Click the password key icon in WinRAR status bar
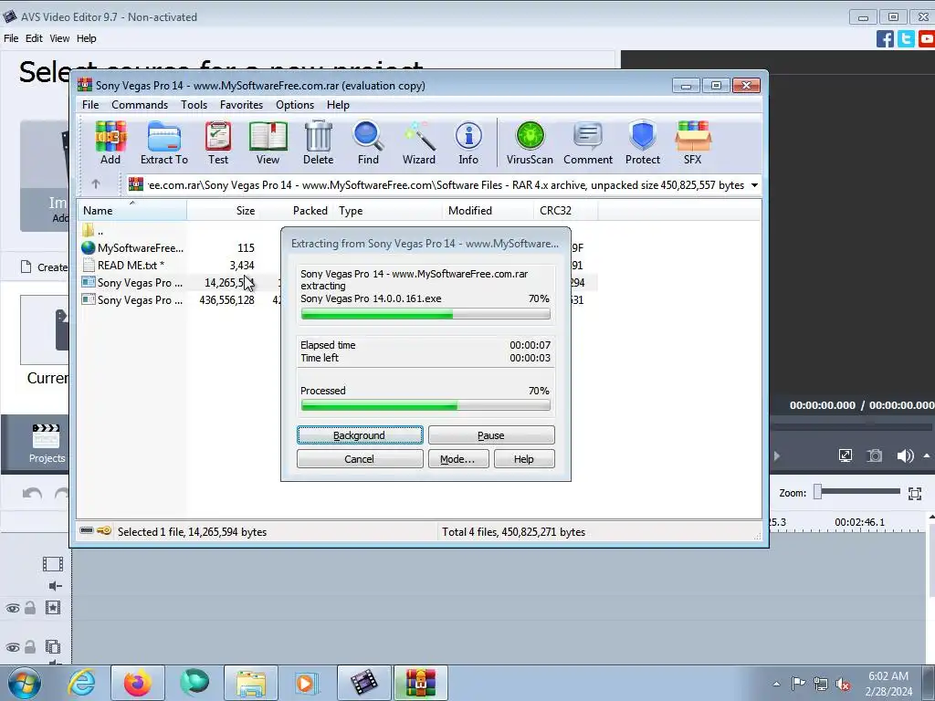 (x=104, y=530)
